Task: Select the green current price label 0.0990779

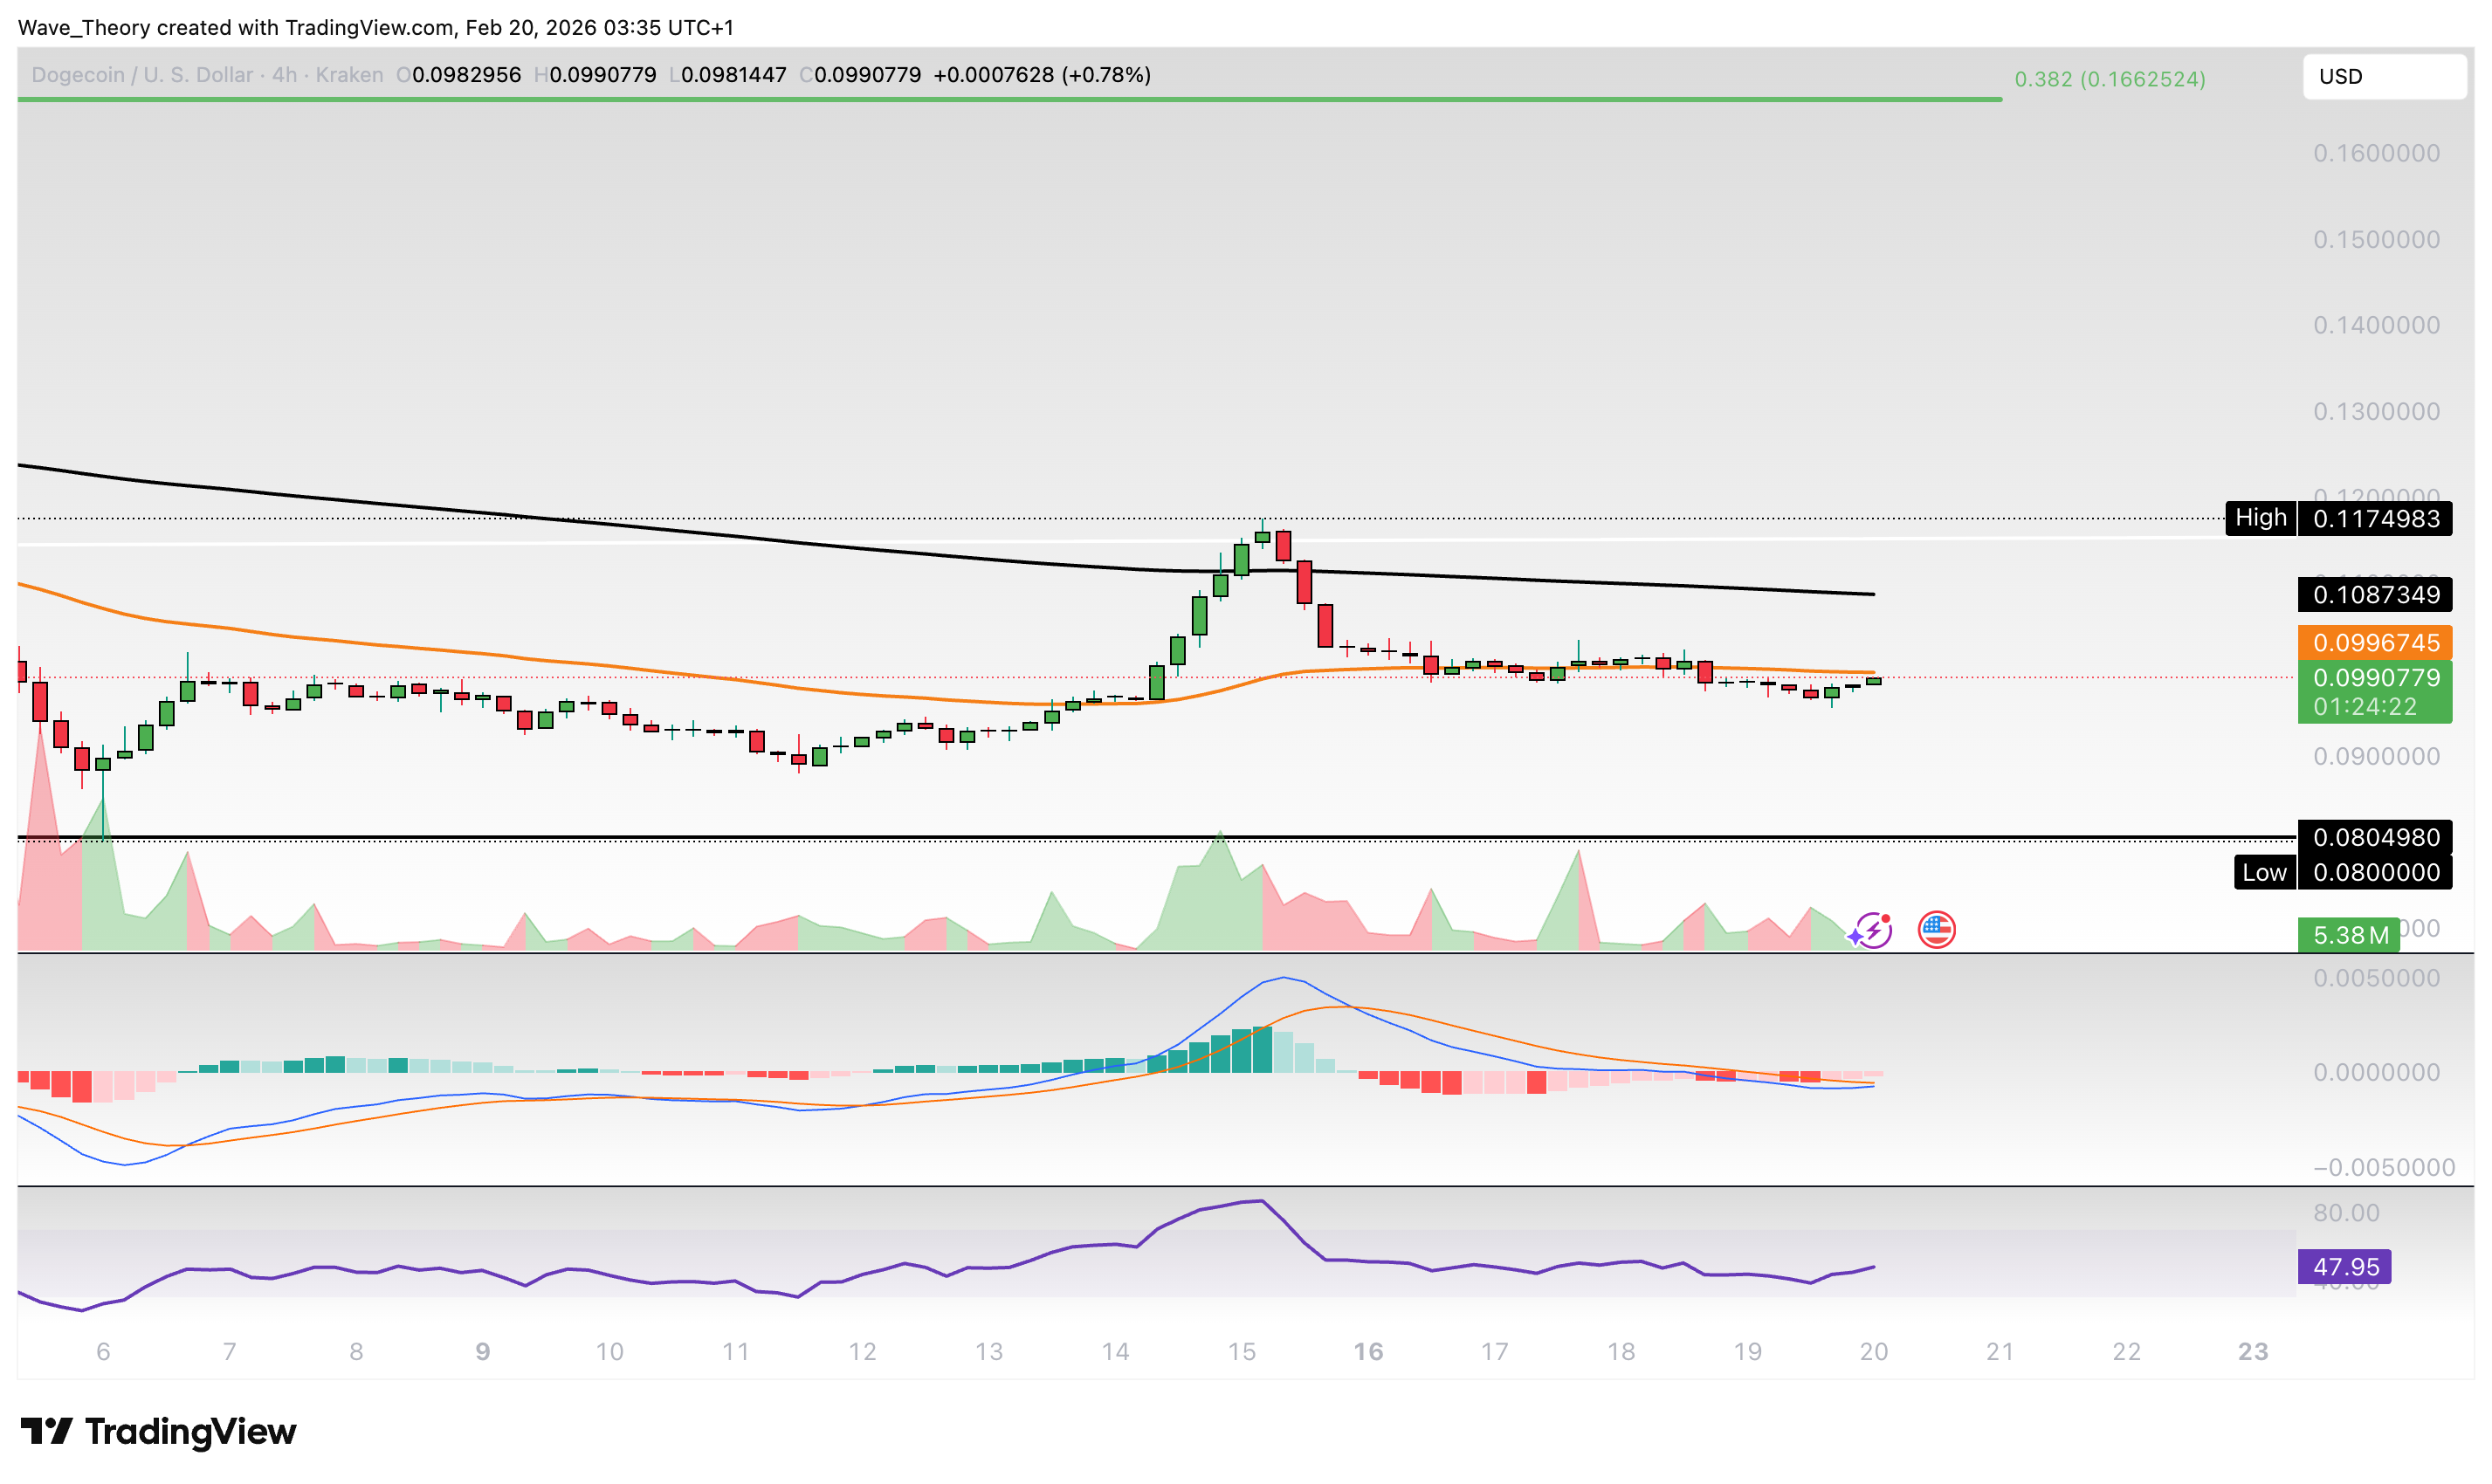Action: point(2375,678)
